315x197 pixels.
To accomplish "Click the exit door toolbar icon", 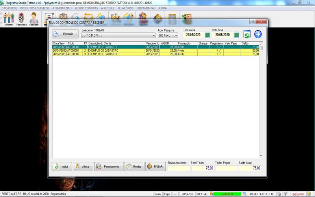I will pos(186,17).
